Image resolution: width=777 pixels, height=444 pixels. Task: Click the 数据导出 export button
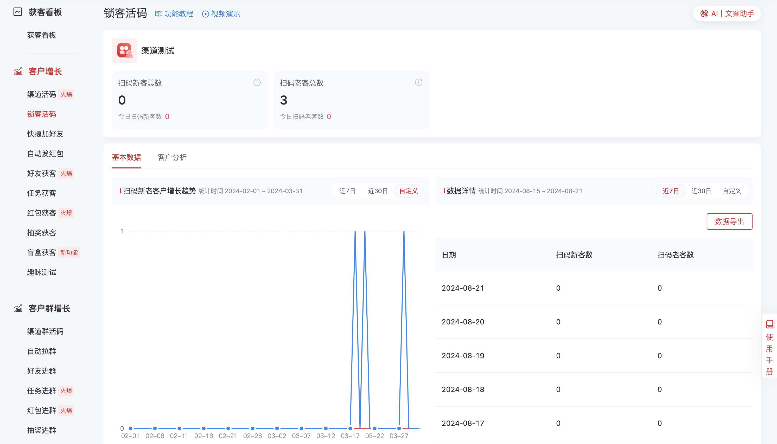tap(729, 222)
